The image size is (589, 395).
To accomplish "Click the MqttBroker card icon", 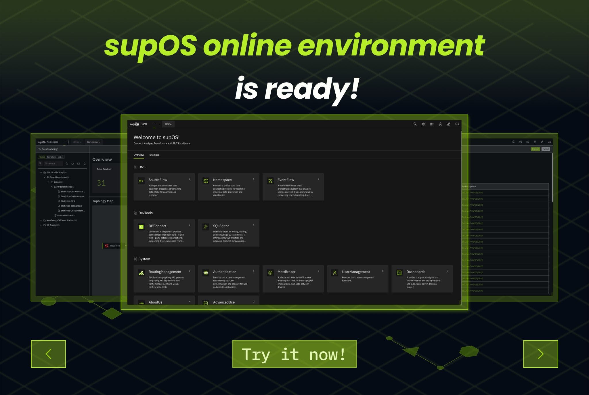I will click(270, 273).
